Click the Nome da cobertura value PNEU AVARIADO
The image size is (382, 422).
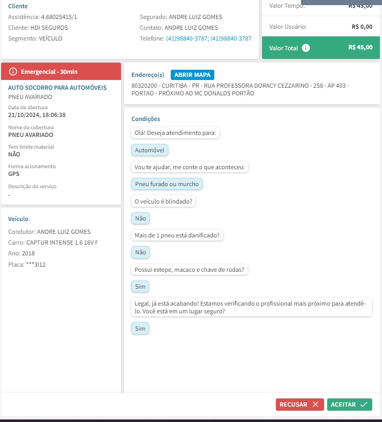pos(30,135)
